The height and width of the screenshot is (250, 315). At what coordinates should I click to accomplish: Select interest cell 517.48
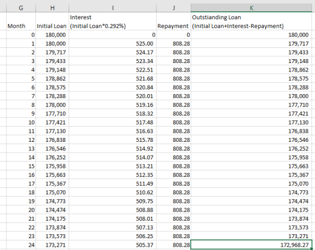tap(112, 122)
